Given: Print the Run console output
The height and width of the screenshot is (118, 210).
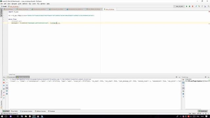Looking at the screenshot, I should [x=7, y=91].
